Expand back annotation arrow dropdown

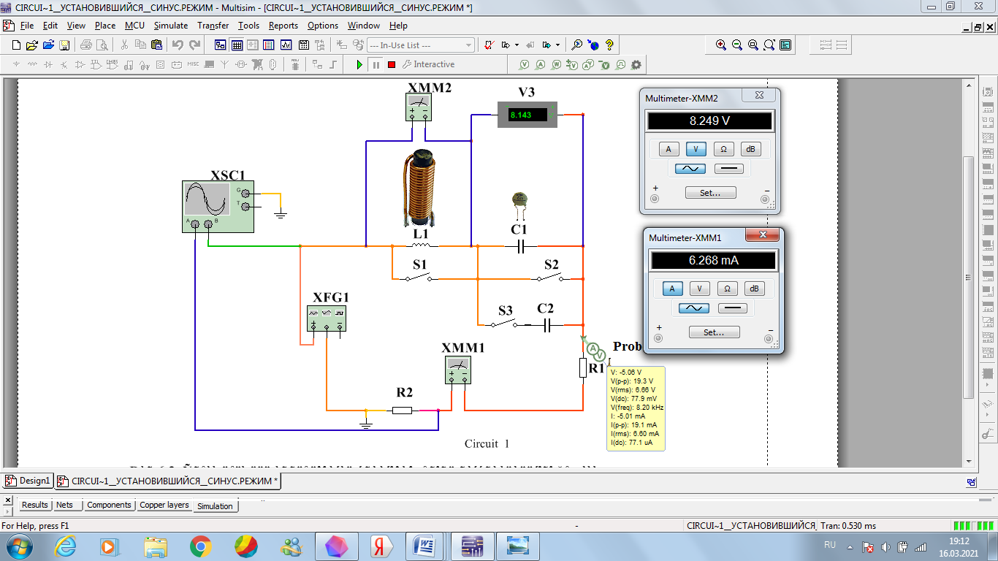coord(517,45)
